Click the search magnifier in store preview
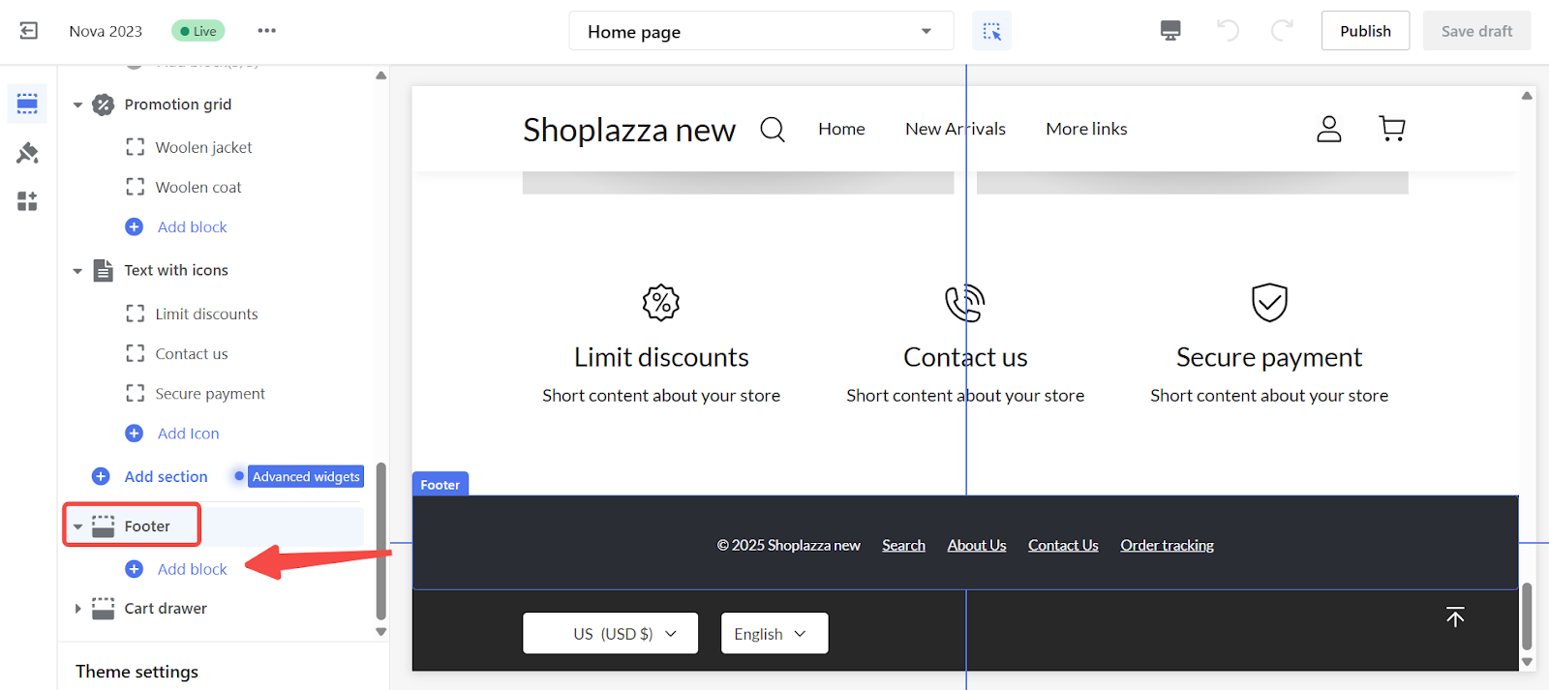 pyautogui.click(x=773, y=129)
